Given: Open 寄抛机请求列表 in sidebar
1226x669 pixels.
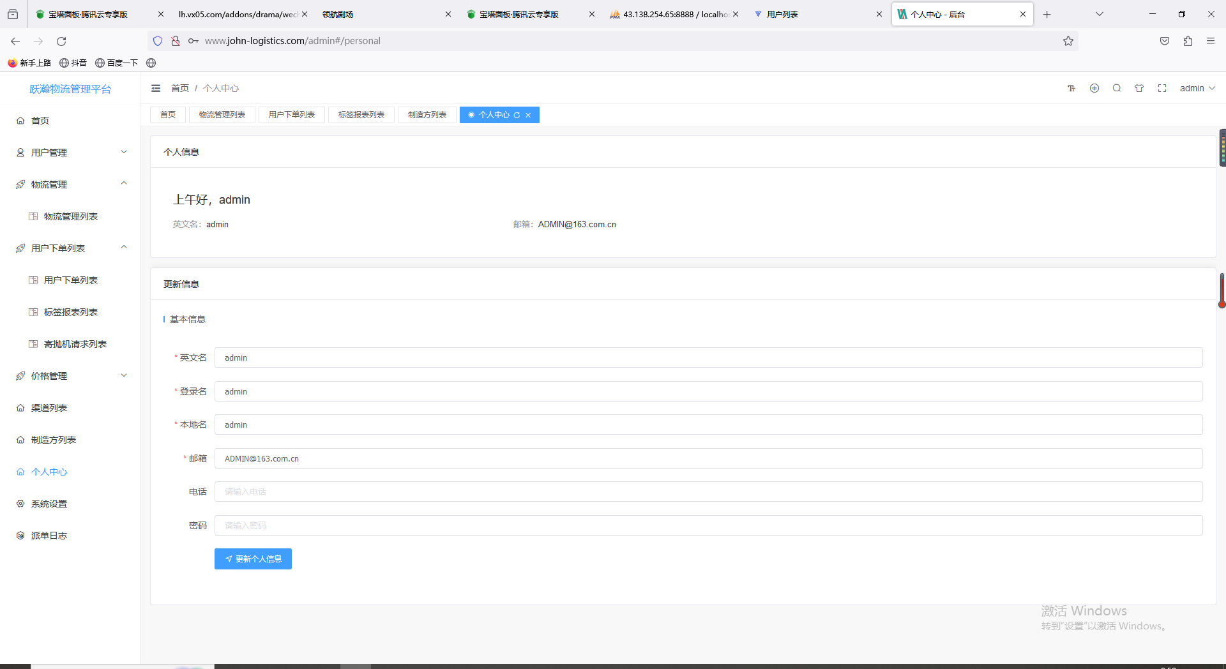Looking at the screenshot, I should pos(75,344).
